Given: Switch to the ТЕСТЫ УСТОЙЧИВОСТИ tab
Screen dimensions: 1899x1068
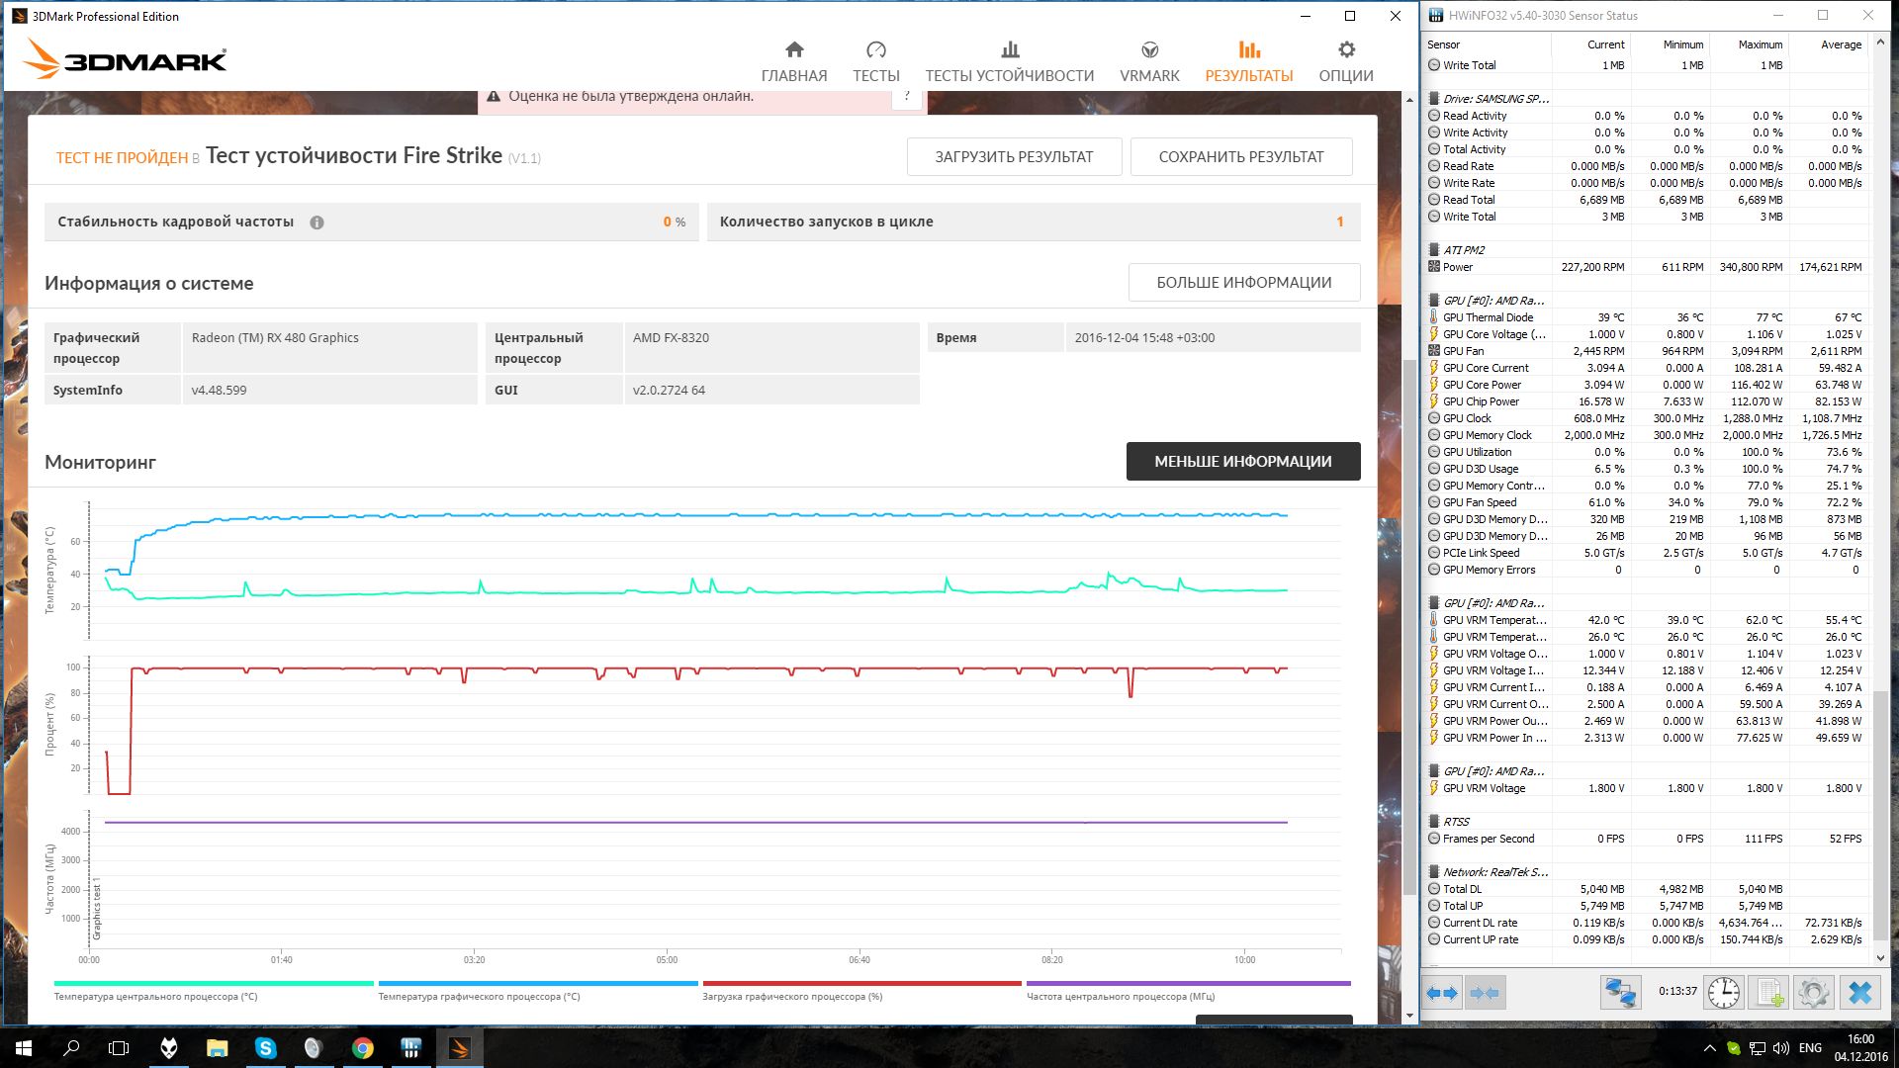Looking at the screenshot, I should pos(1009,61).
